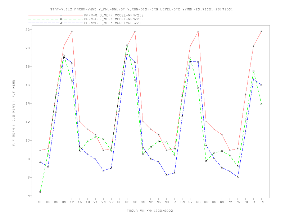Image resolution: width=285 pixels, height=220 pixels.
Task: Click x-axis tick label 54
Action: (182, 202)
